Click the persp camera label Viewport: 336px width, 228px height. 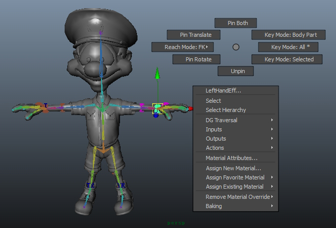click(x=176, y=223)
